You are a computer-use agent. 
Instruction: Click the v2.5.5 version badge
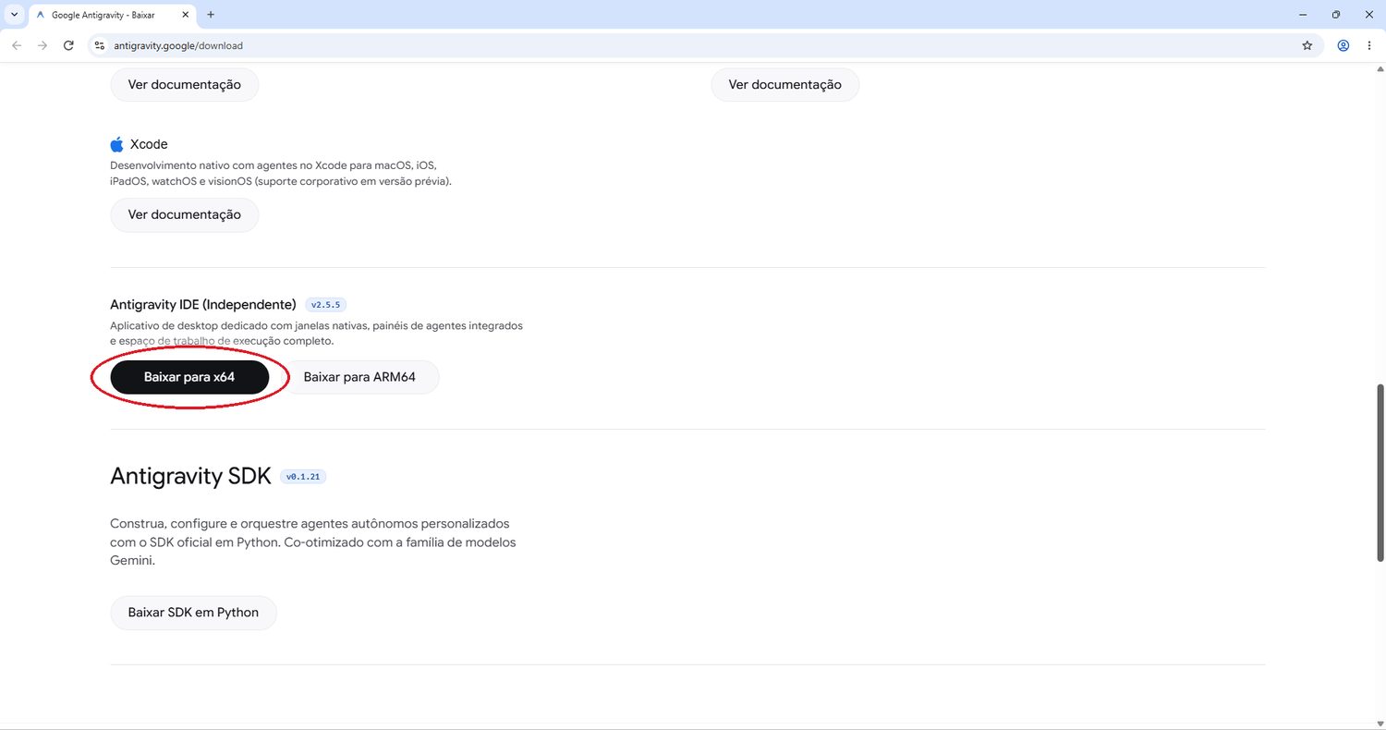[x=326, y=304]
